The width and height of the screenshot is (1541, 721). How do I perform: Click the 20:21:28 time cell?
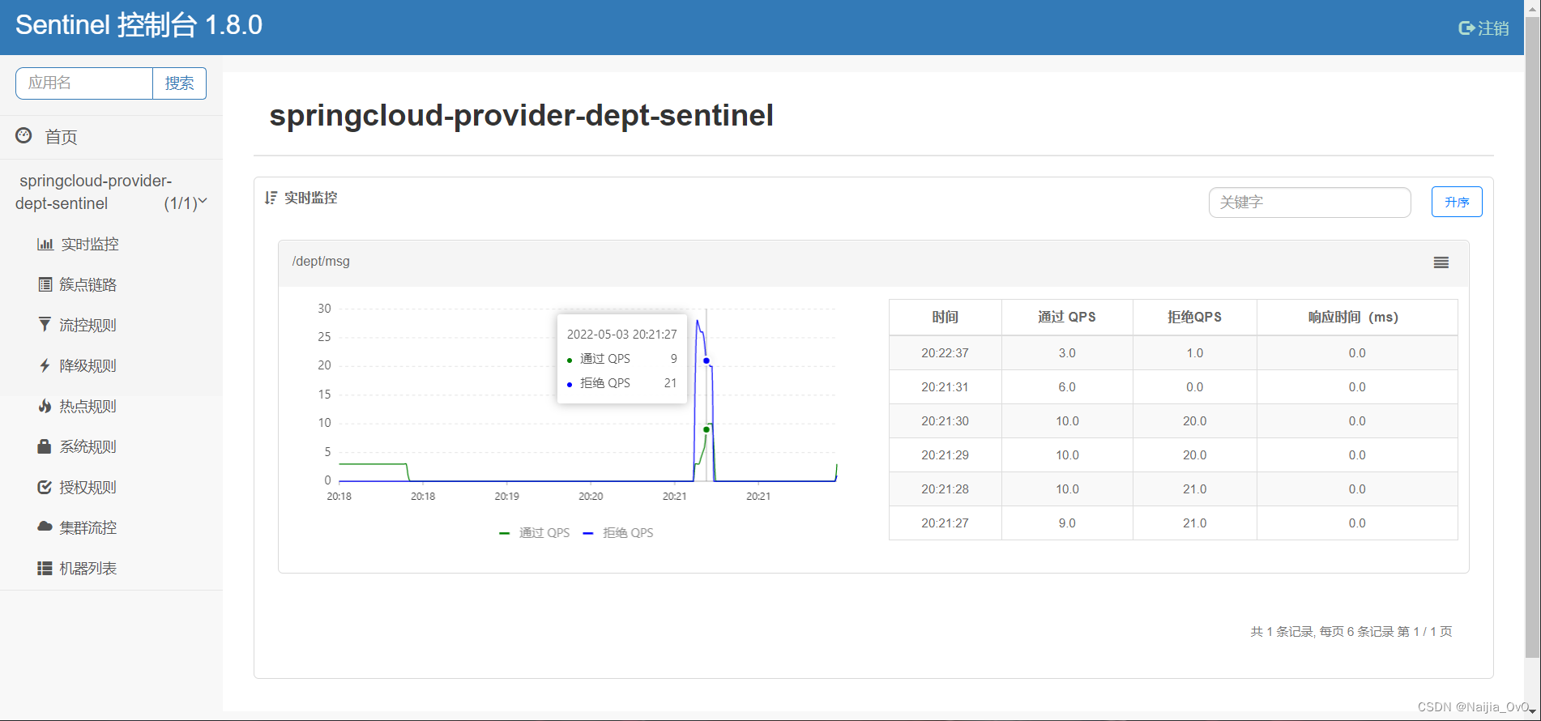click(x=946, y=489)
